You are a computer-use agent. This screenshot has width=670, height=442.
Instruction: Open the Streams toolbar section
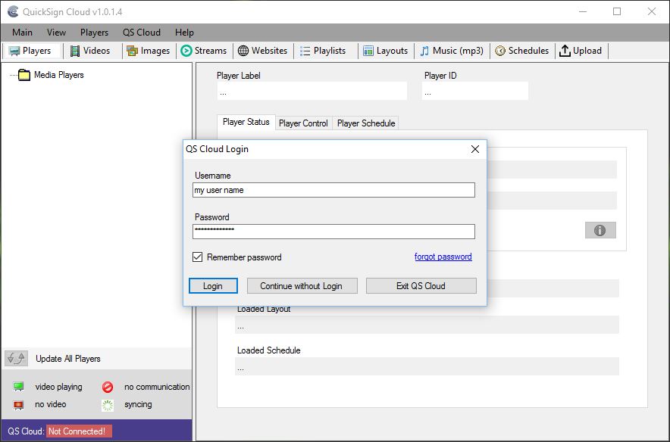204,51
